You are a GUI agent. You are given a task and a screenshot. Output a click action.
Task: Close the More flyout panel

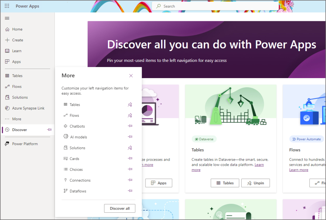131,76
